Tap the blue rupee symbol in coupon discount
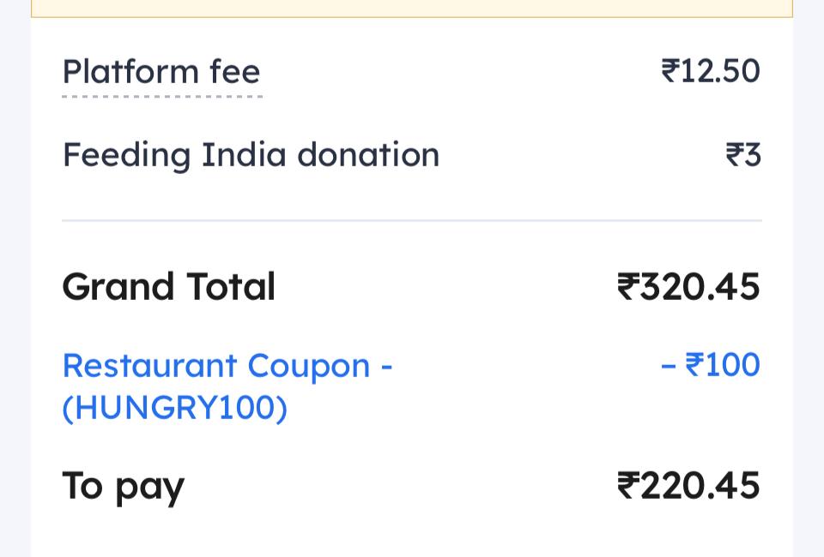The width and height of the screenshot is (824, 557). pyautogui.click(x=694, y=364)
